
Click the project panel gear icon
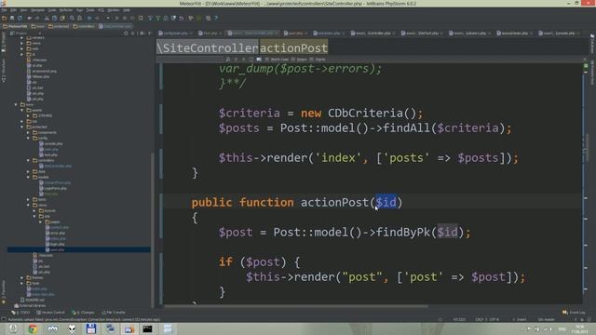coord(142,33)
